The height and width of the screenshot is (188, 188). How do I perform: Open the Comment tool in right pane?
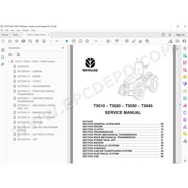[185, 77]
